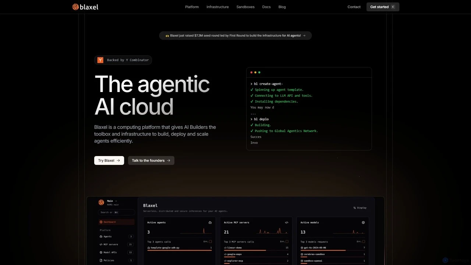
Task: Select MCP servers label in the sidebar
Action: point(111,244)
